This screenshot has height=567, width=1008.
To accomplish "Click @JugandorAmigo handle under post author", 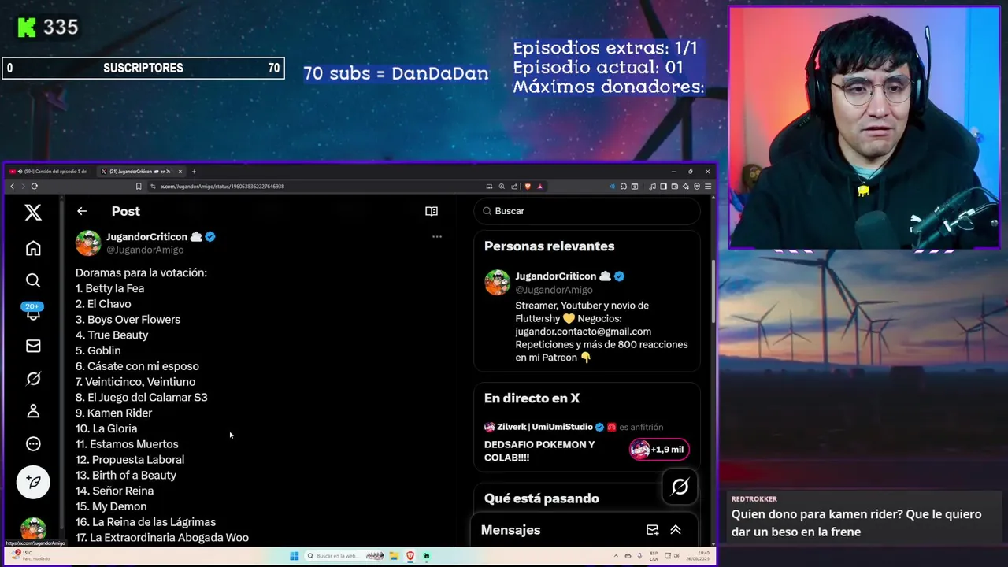I will click(x=145, y=250).
